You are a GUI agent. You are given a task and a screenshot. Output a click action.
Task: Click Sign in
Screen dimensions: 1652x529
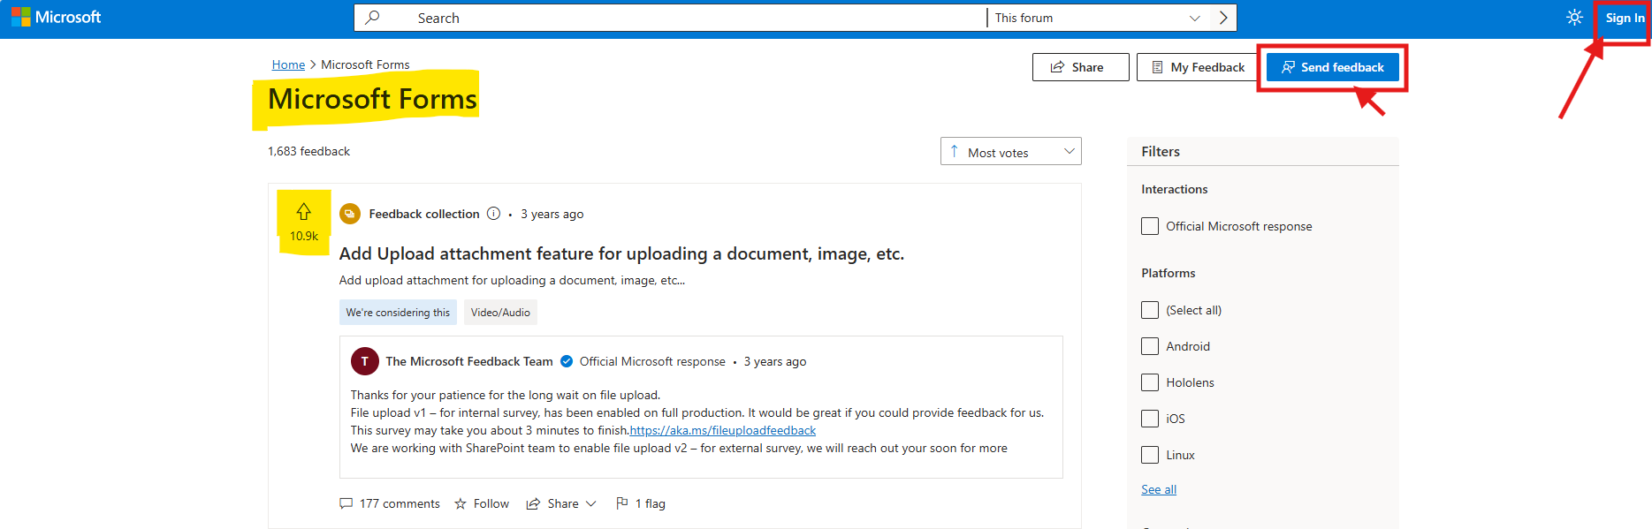pos(1625,18)
